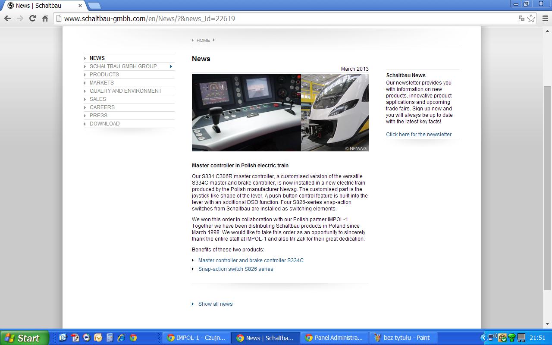Open Snap-action switch S826 series link
Viewport: 552px width, 345px height.
236,269
